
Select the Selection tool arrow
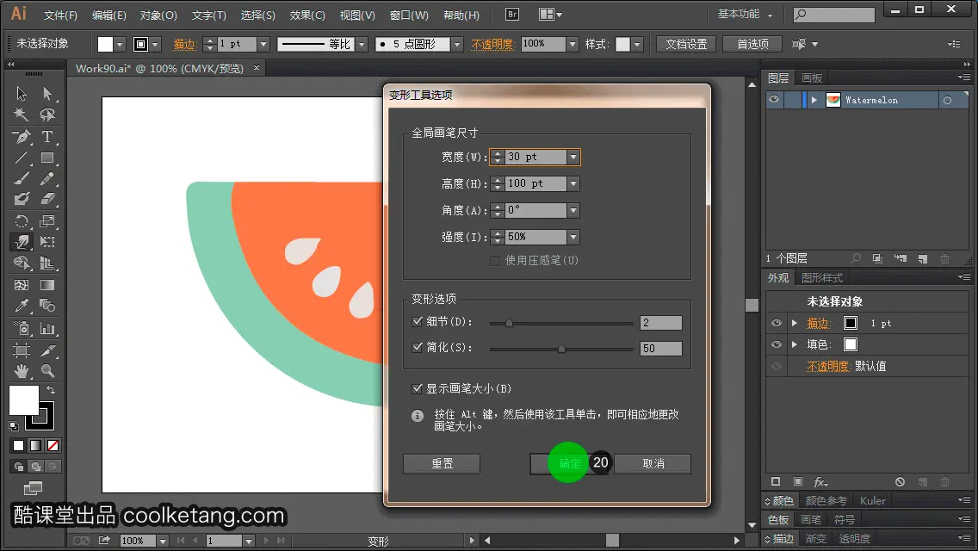[22, 94]
